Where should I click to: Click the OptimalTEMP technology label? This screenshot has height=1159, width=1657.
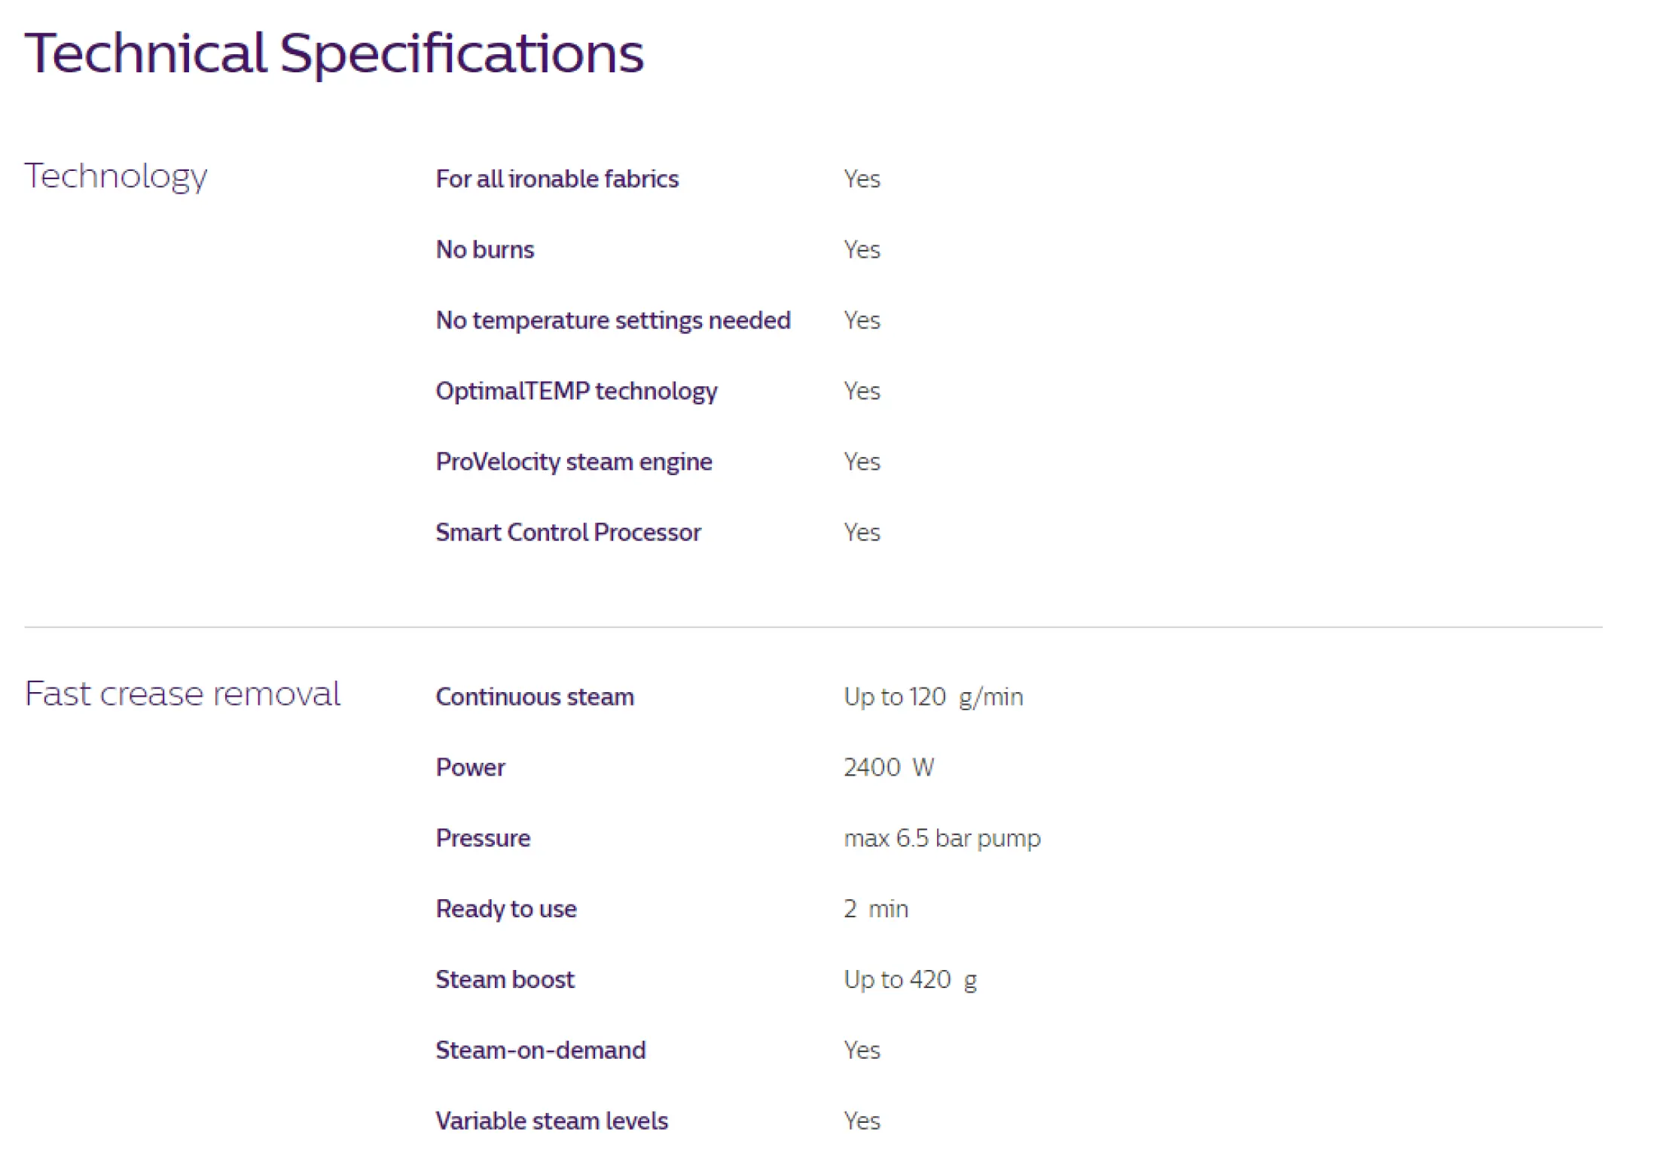[x=577, y=391]
